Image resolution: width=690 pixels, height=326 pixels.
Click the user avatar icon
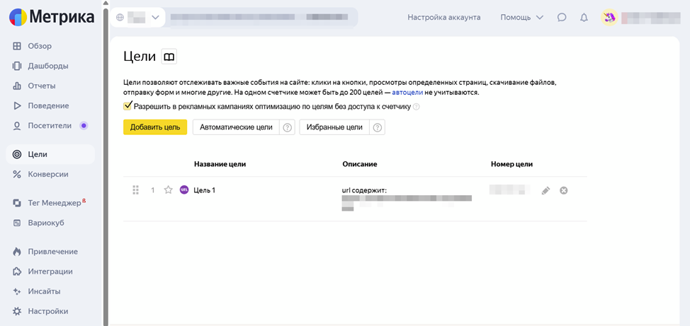[609, 18]
